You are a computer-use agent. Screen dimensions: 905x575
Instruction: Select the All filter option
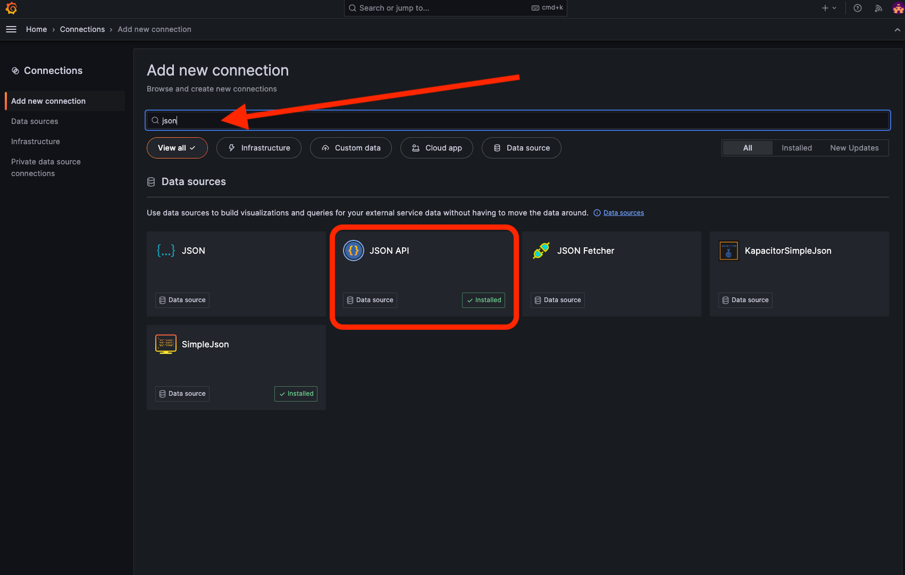(748, 148)
